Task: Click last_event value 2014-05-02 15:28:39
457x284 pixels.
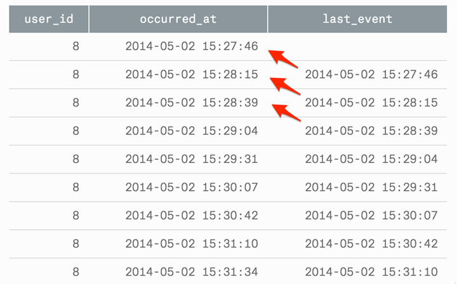Action: coord(371,131)
